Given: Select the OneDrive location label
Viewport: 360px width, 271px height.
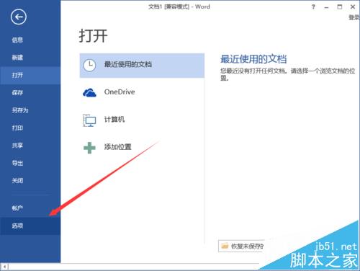Looking at the screenshot, I should [x=120, y=92].
